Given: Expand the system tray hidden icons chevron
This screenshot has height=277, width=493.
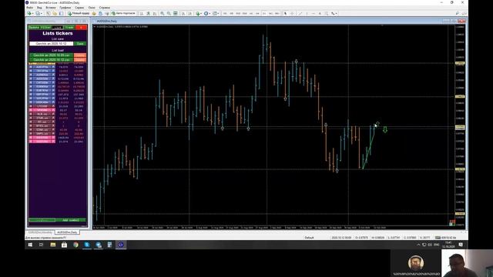Looking at the screenshot, I should pyautogui.click(x=418, y=245).
